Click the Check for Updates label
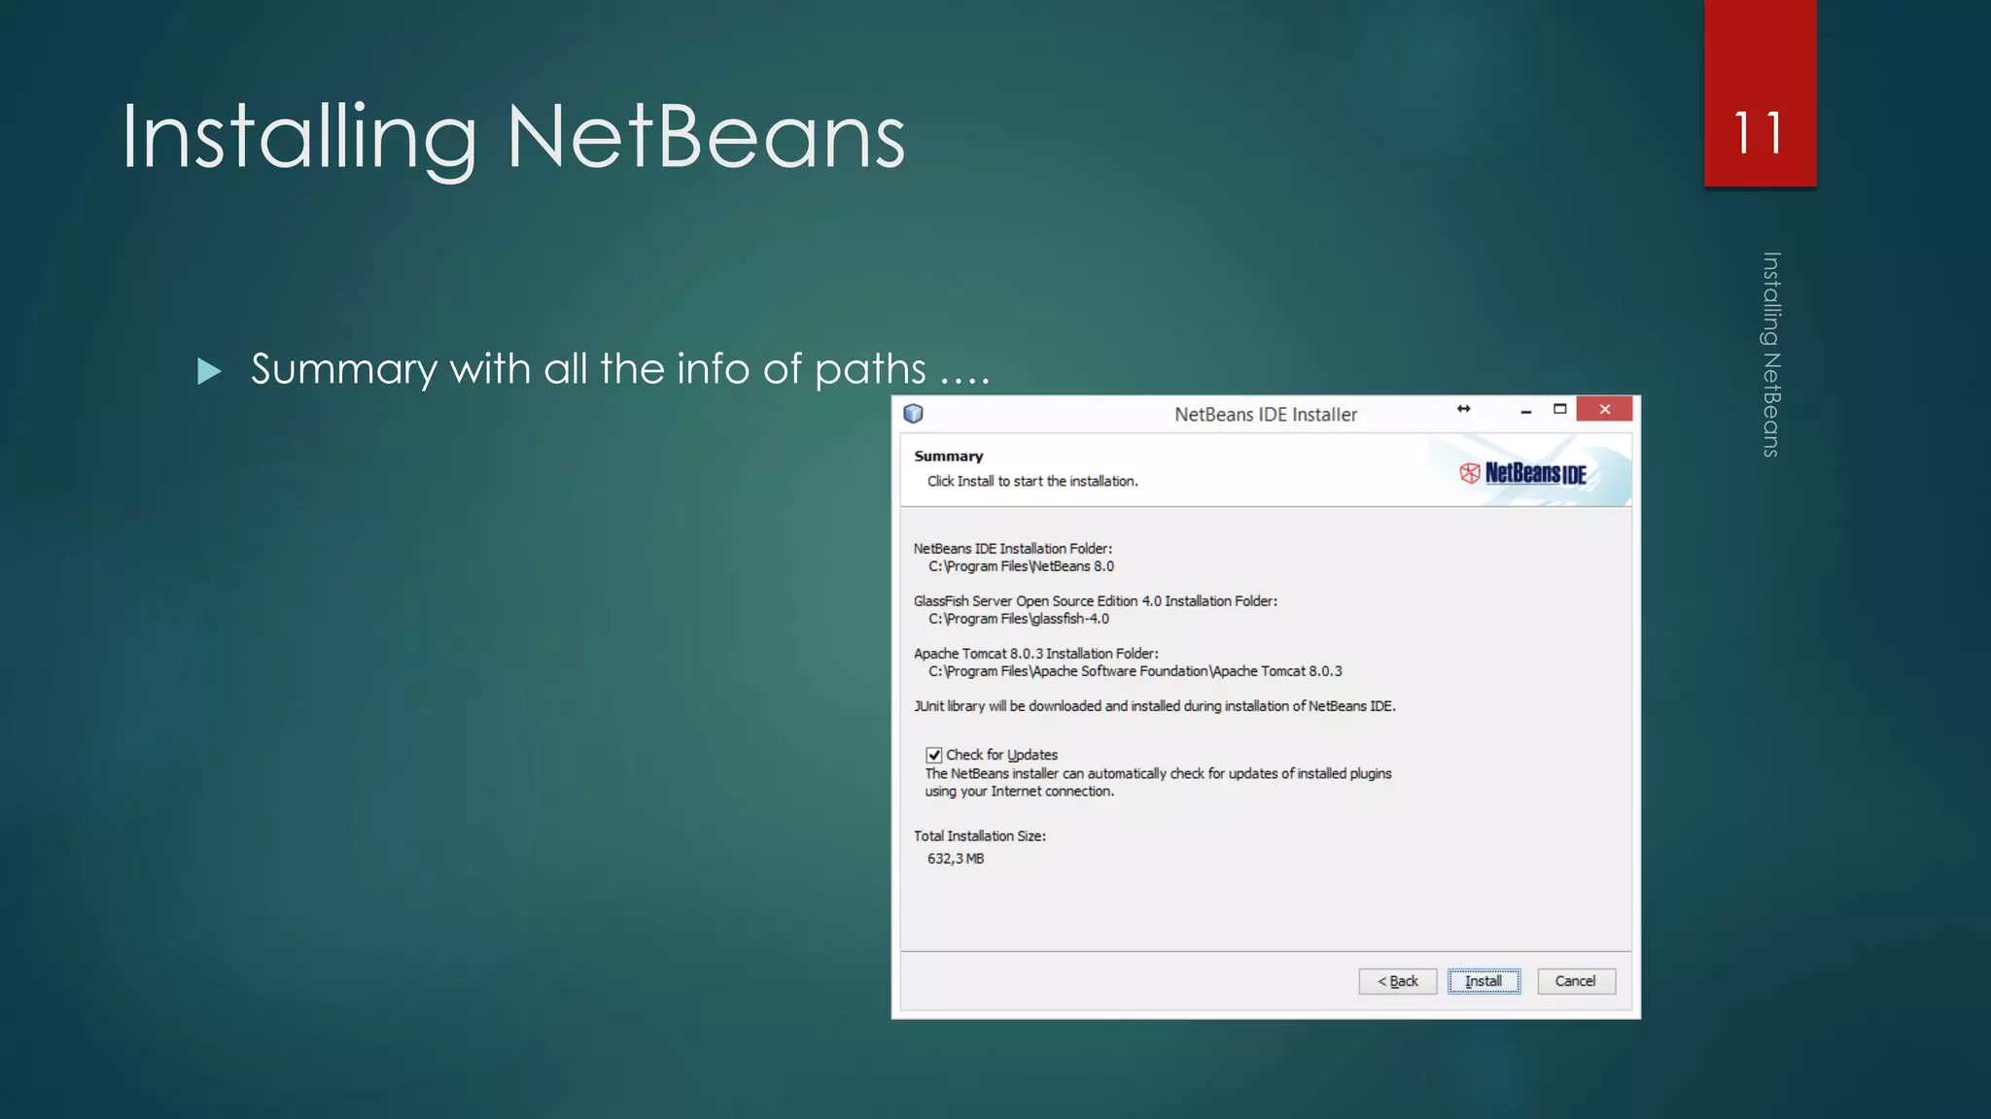Image resolution: width=1991 pixels, height=1119 pixels. click(1001, 755)
